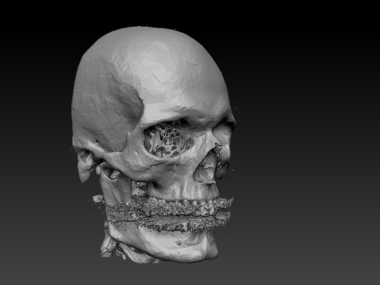The image size is (380, 285).
Task: Click the scan noise fragment left of the teeth
Action: pos(98,199)
